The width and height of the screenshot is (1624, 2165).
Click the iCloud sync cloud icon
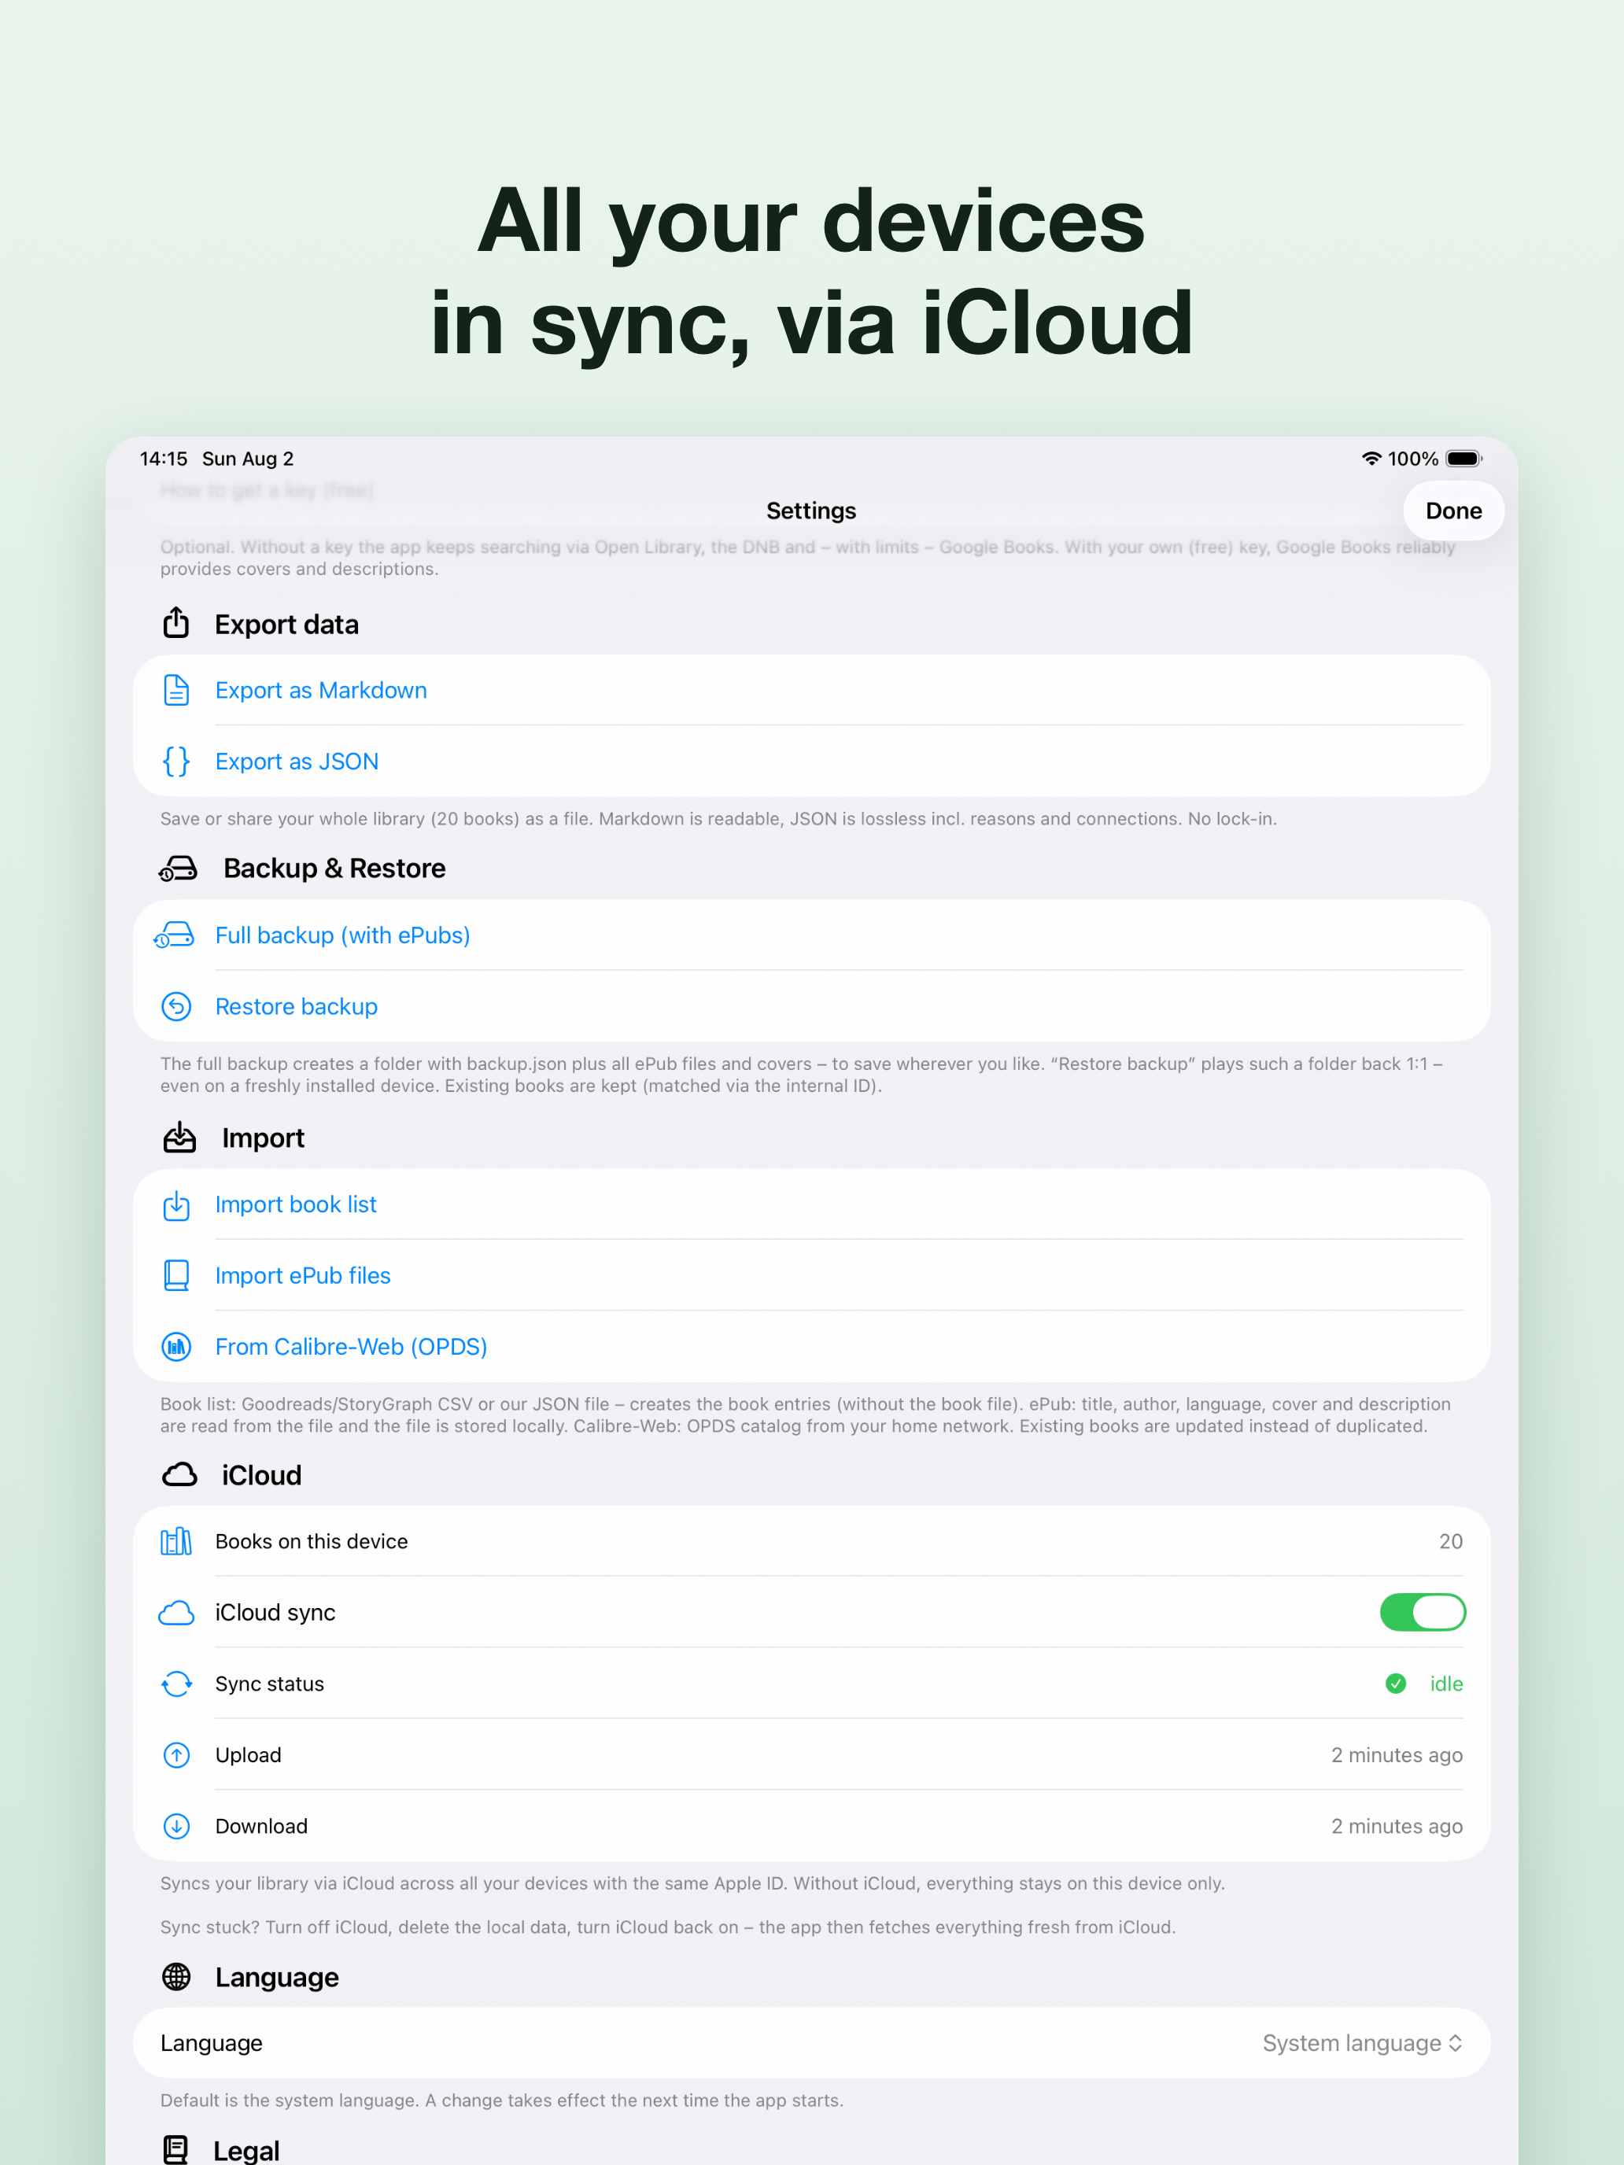(176, 1613)
